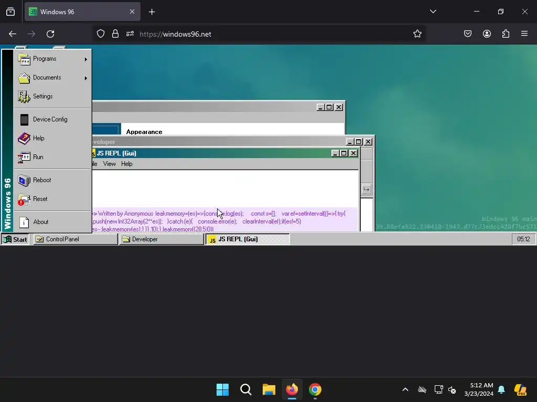This screenshot has width=537, height=402.
Task: Switch to Developer taskbar button
Action: [x=162, y=239]
